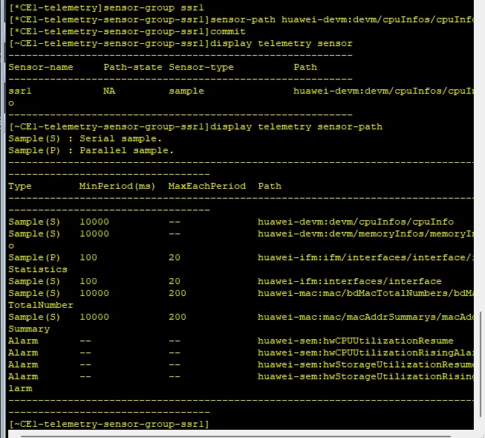Click the '200' MaxEachPeriod for bdMacTotalNumbers
Screen dimensions: 485x438
coord(178,293)
